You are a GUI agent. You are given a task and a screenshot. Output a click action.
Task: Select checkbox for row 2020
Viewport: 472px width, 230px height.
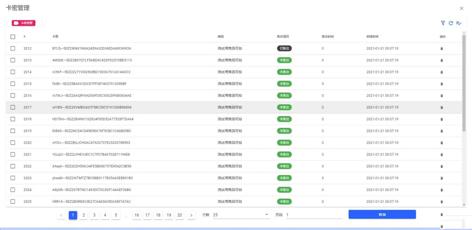(13, 143)
